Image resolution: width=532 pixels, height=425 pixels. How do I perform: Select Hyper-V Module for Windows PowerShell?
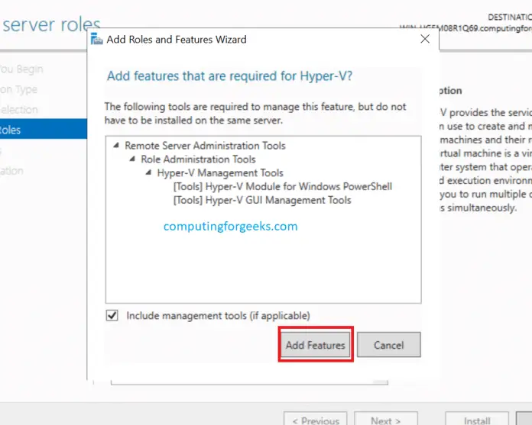coord(282,186)
